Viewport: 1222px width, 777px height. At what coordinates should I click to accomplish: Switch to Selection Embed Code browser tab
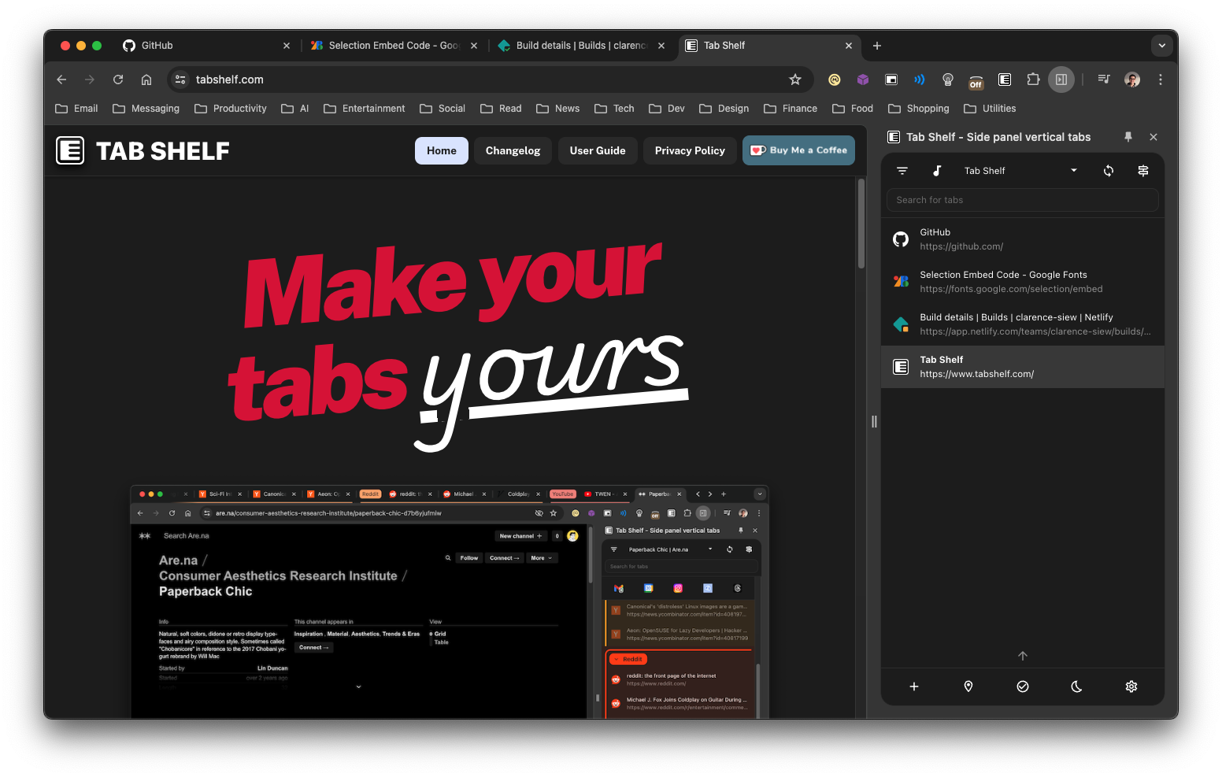click(394, 46)
